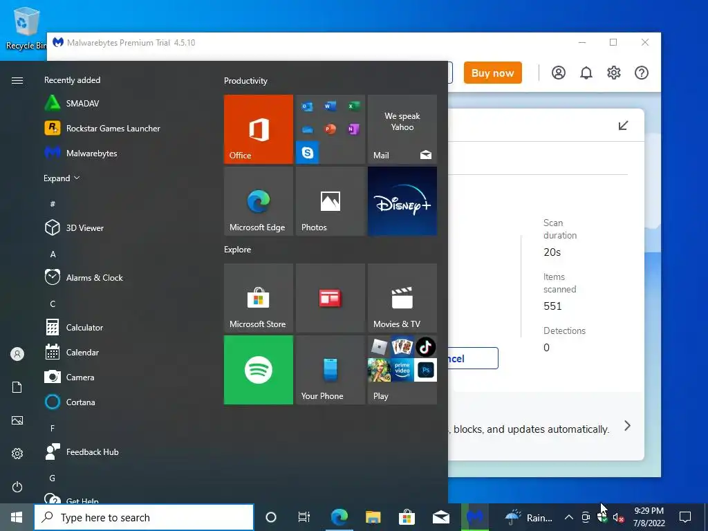Click the Meet Now tray icon
Screen dimensions: 708x531
[x=586, y=517]
